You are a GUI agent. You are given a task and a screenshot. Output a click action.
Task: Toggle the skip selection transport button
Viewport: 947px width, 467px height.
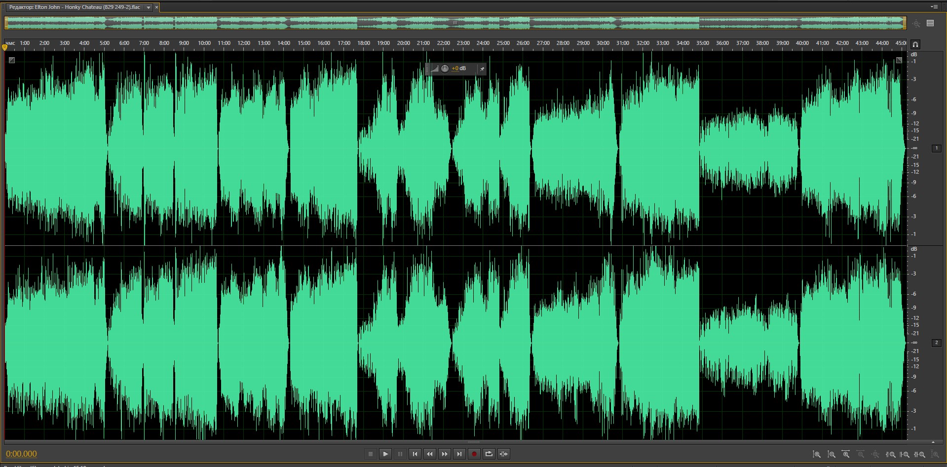point(504,454)
